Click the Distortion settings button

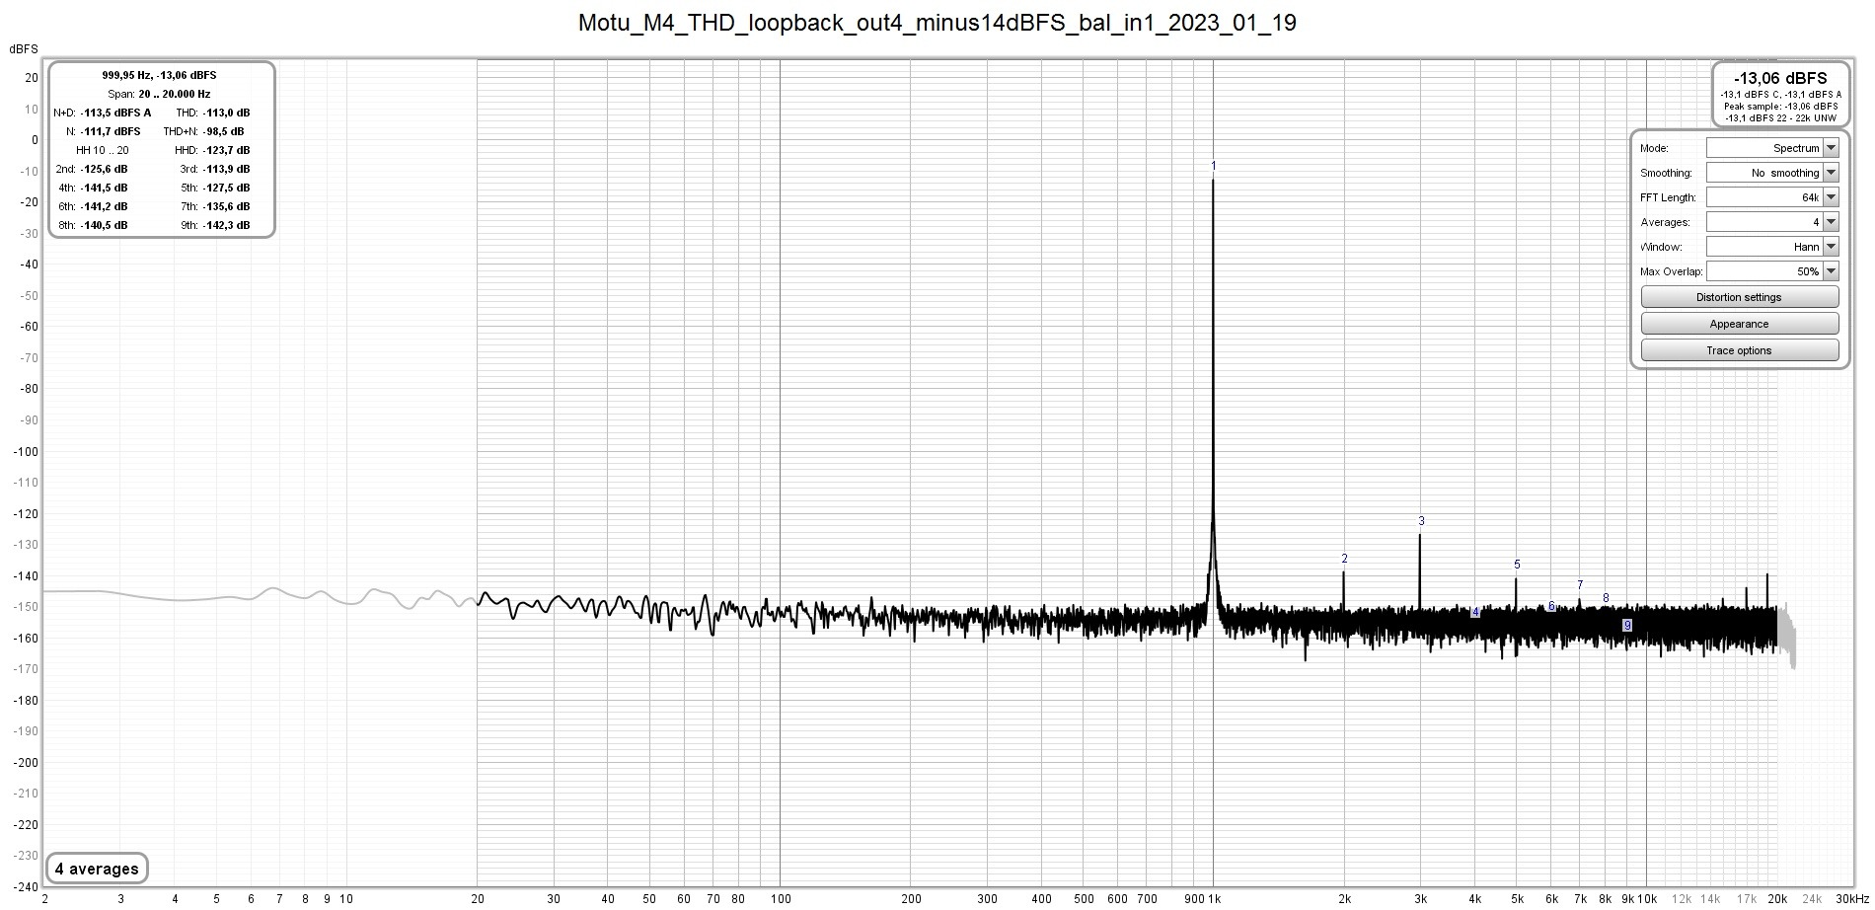[x=1739, y=297]
